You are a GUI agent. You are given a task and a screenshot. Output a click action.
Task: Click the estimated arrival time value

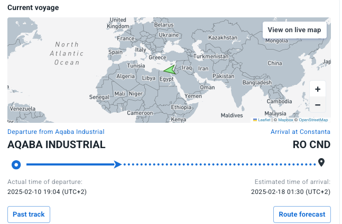[x=290, y=191]
